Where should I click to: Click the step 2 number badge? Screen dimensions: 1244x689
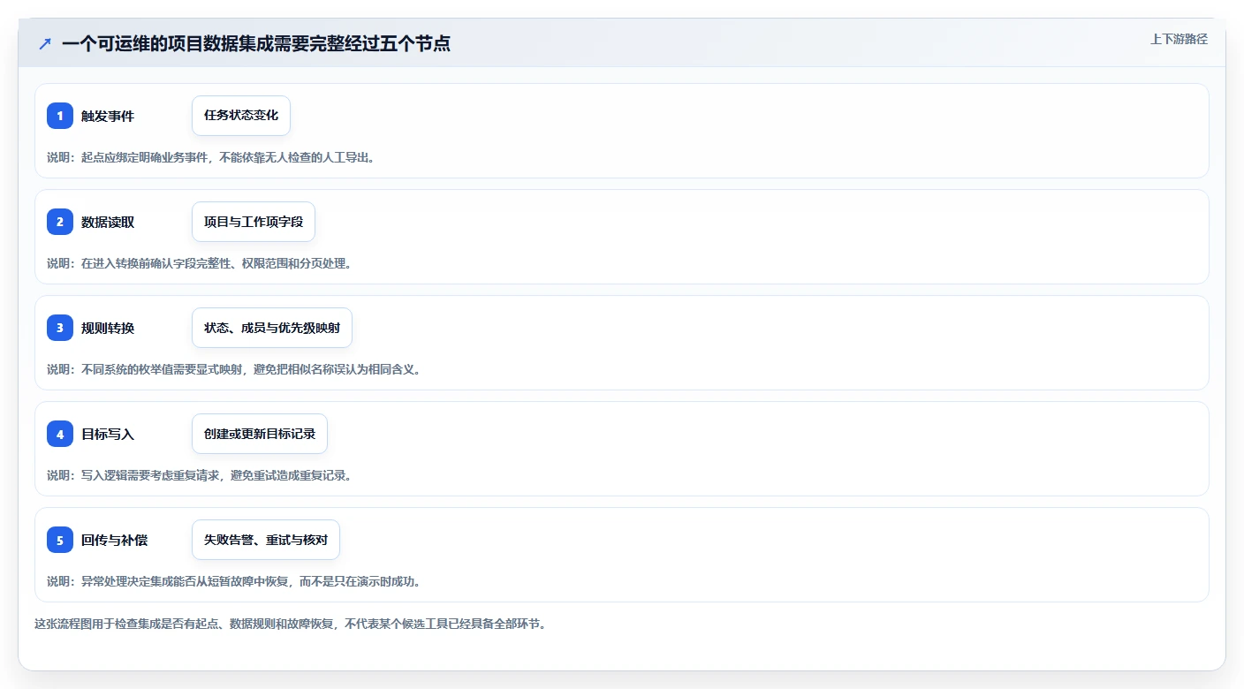click(60, 222)
